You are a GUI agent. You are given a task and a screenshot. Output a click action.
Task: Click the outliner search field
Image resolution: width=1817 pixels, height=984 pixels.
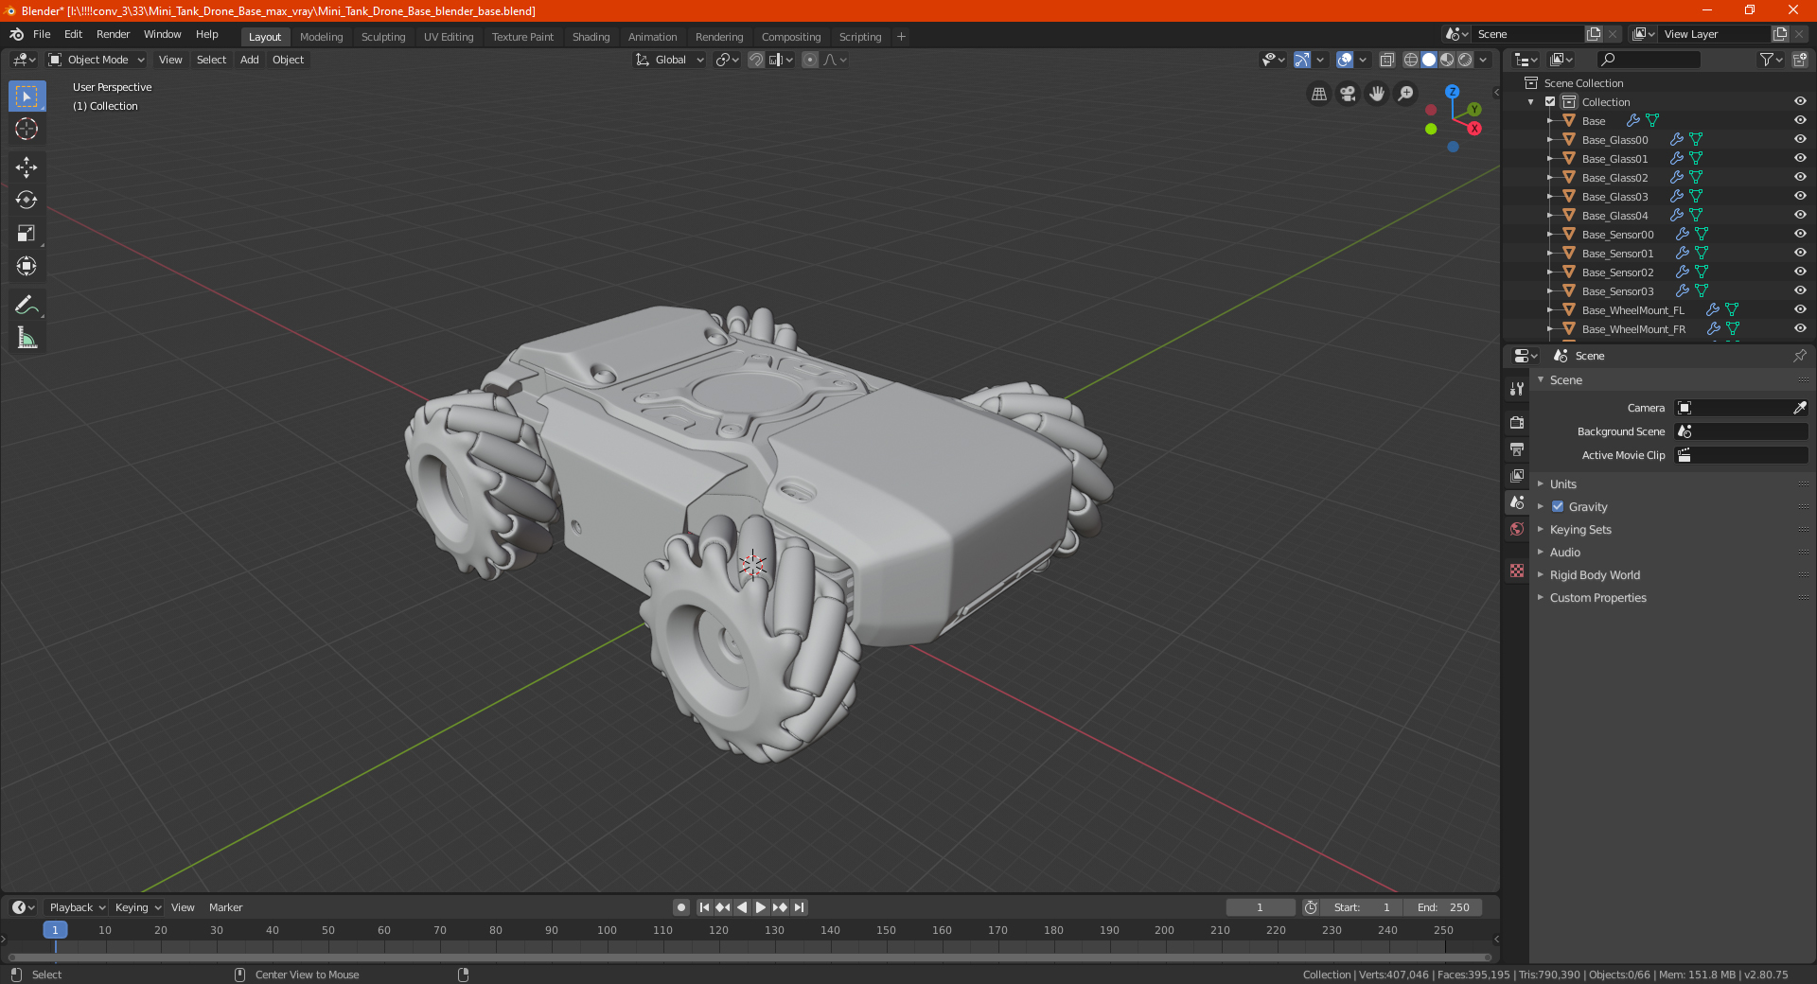coord(1648,60)
